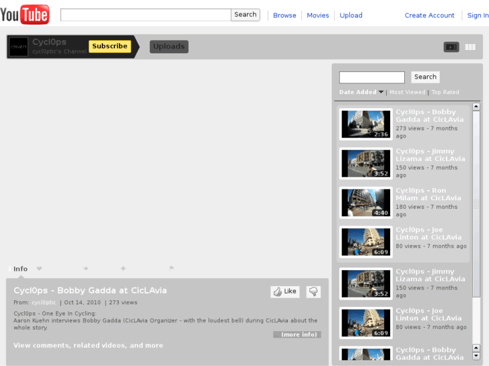Click the scroll up arrow in video list

[476, 107]
